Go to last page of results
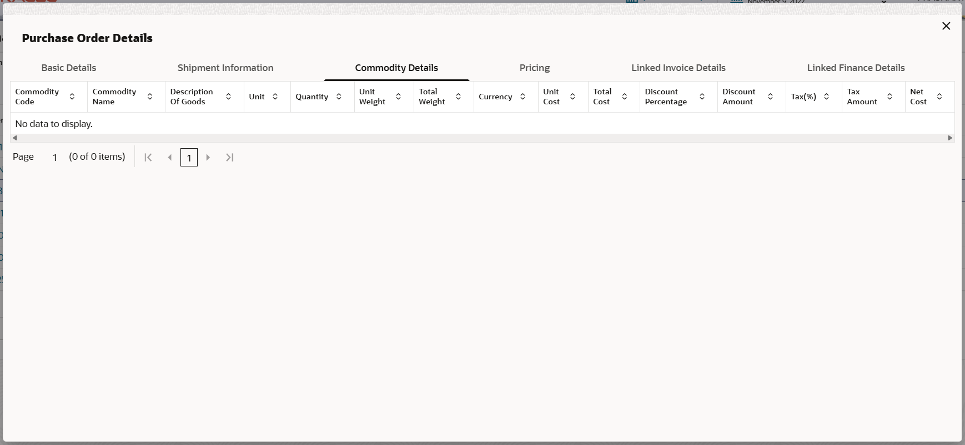965x445 pixels. click(x=230, y=158)
